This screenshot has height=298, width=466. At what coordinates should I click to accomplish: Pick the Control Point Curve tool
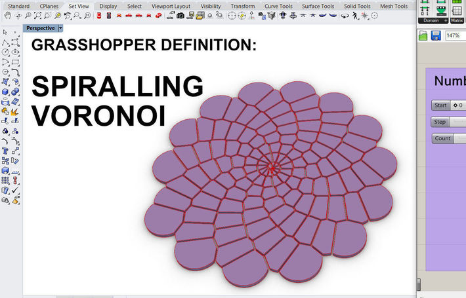(15, 43)
